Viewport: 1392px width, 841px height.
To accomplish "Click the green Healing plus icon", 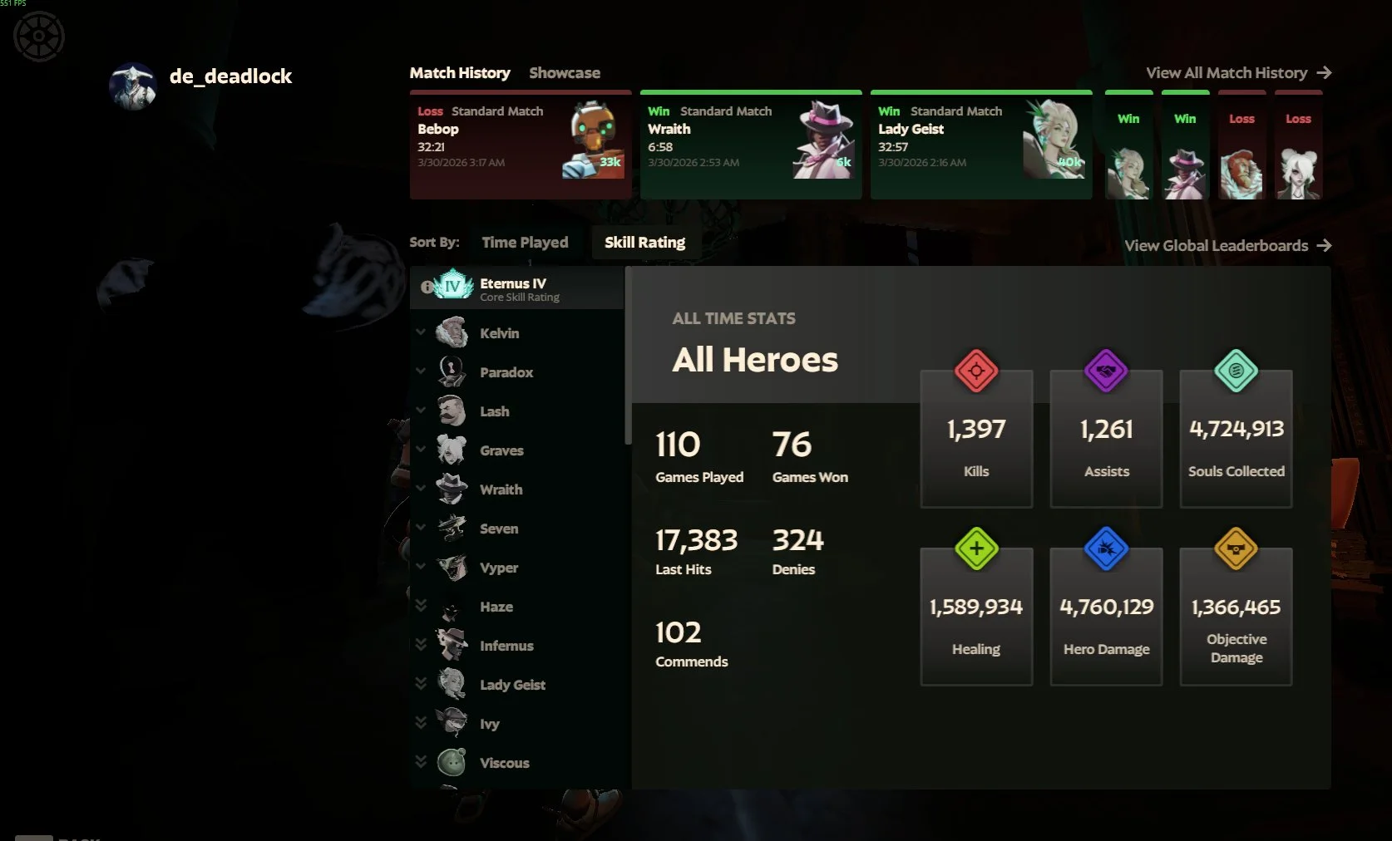I will pos(976,548).
